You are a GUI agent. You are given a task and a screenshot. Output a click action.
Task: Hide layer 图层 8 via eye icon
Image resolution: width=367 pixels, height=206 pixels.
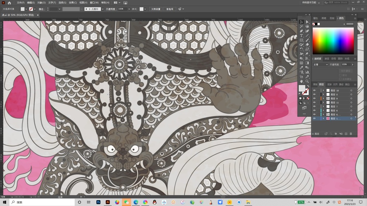314,94
